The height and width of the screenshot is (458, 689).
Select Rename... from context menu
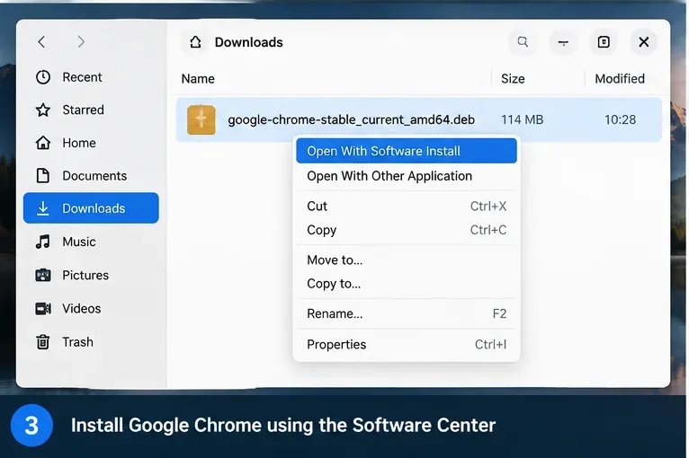point(407,313)
